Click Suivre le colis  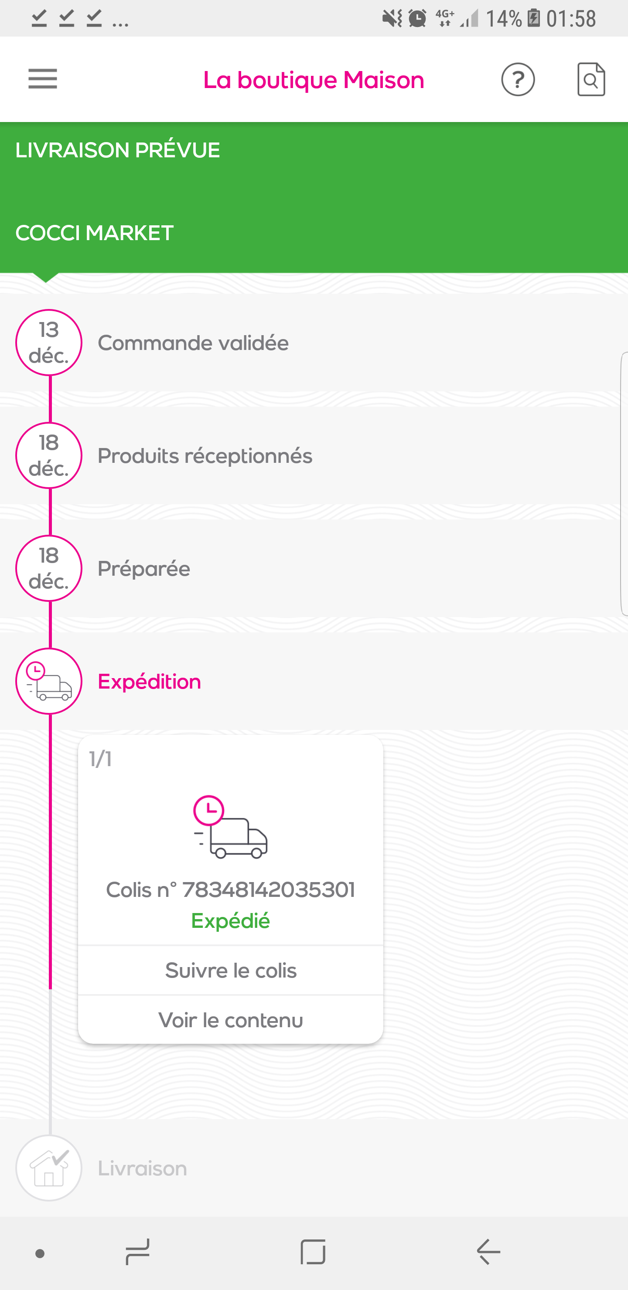[231, 971]
